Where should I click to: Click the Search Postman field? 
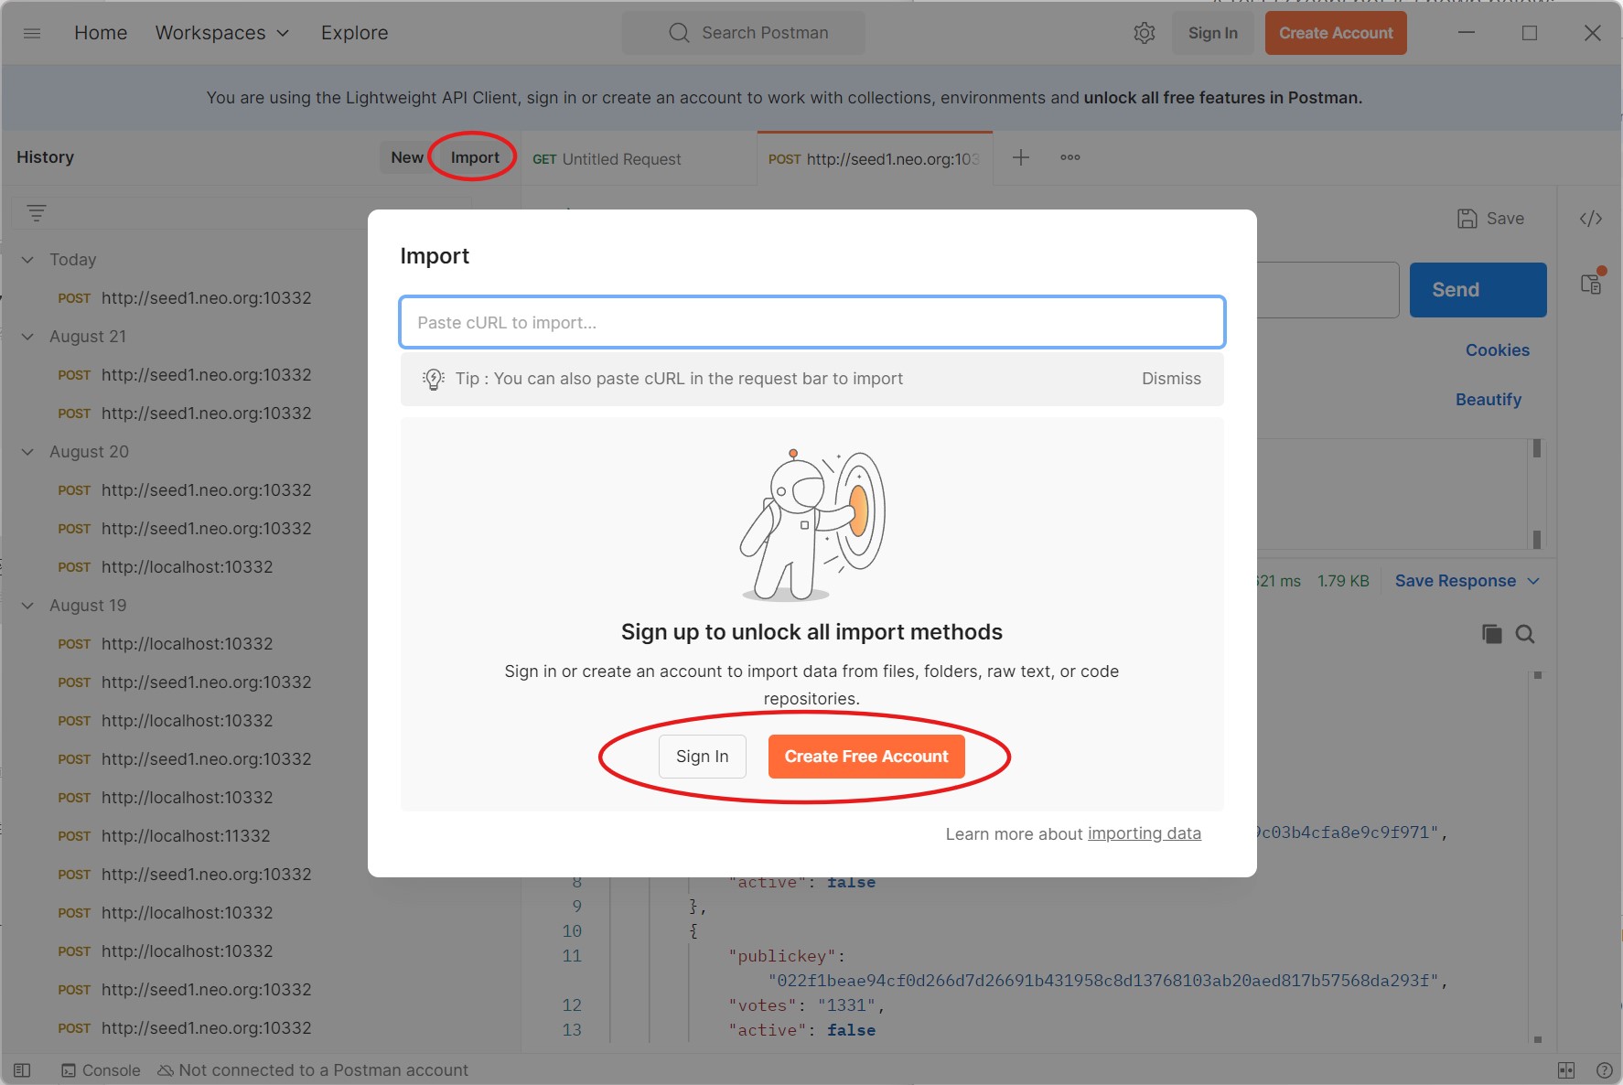[x=744, y=33]
